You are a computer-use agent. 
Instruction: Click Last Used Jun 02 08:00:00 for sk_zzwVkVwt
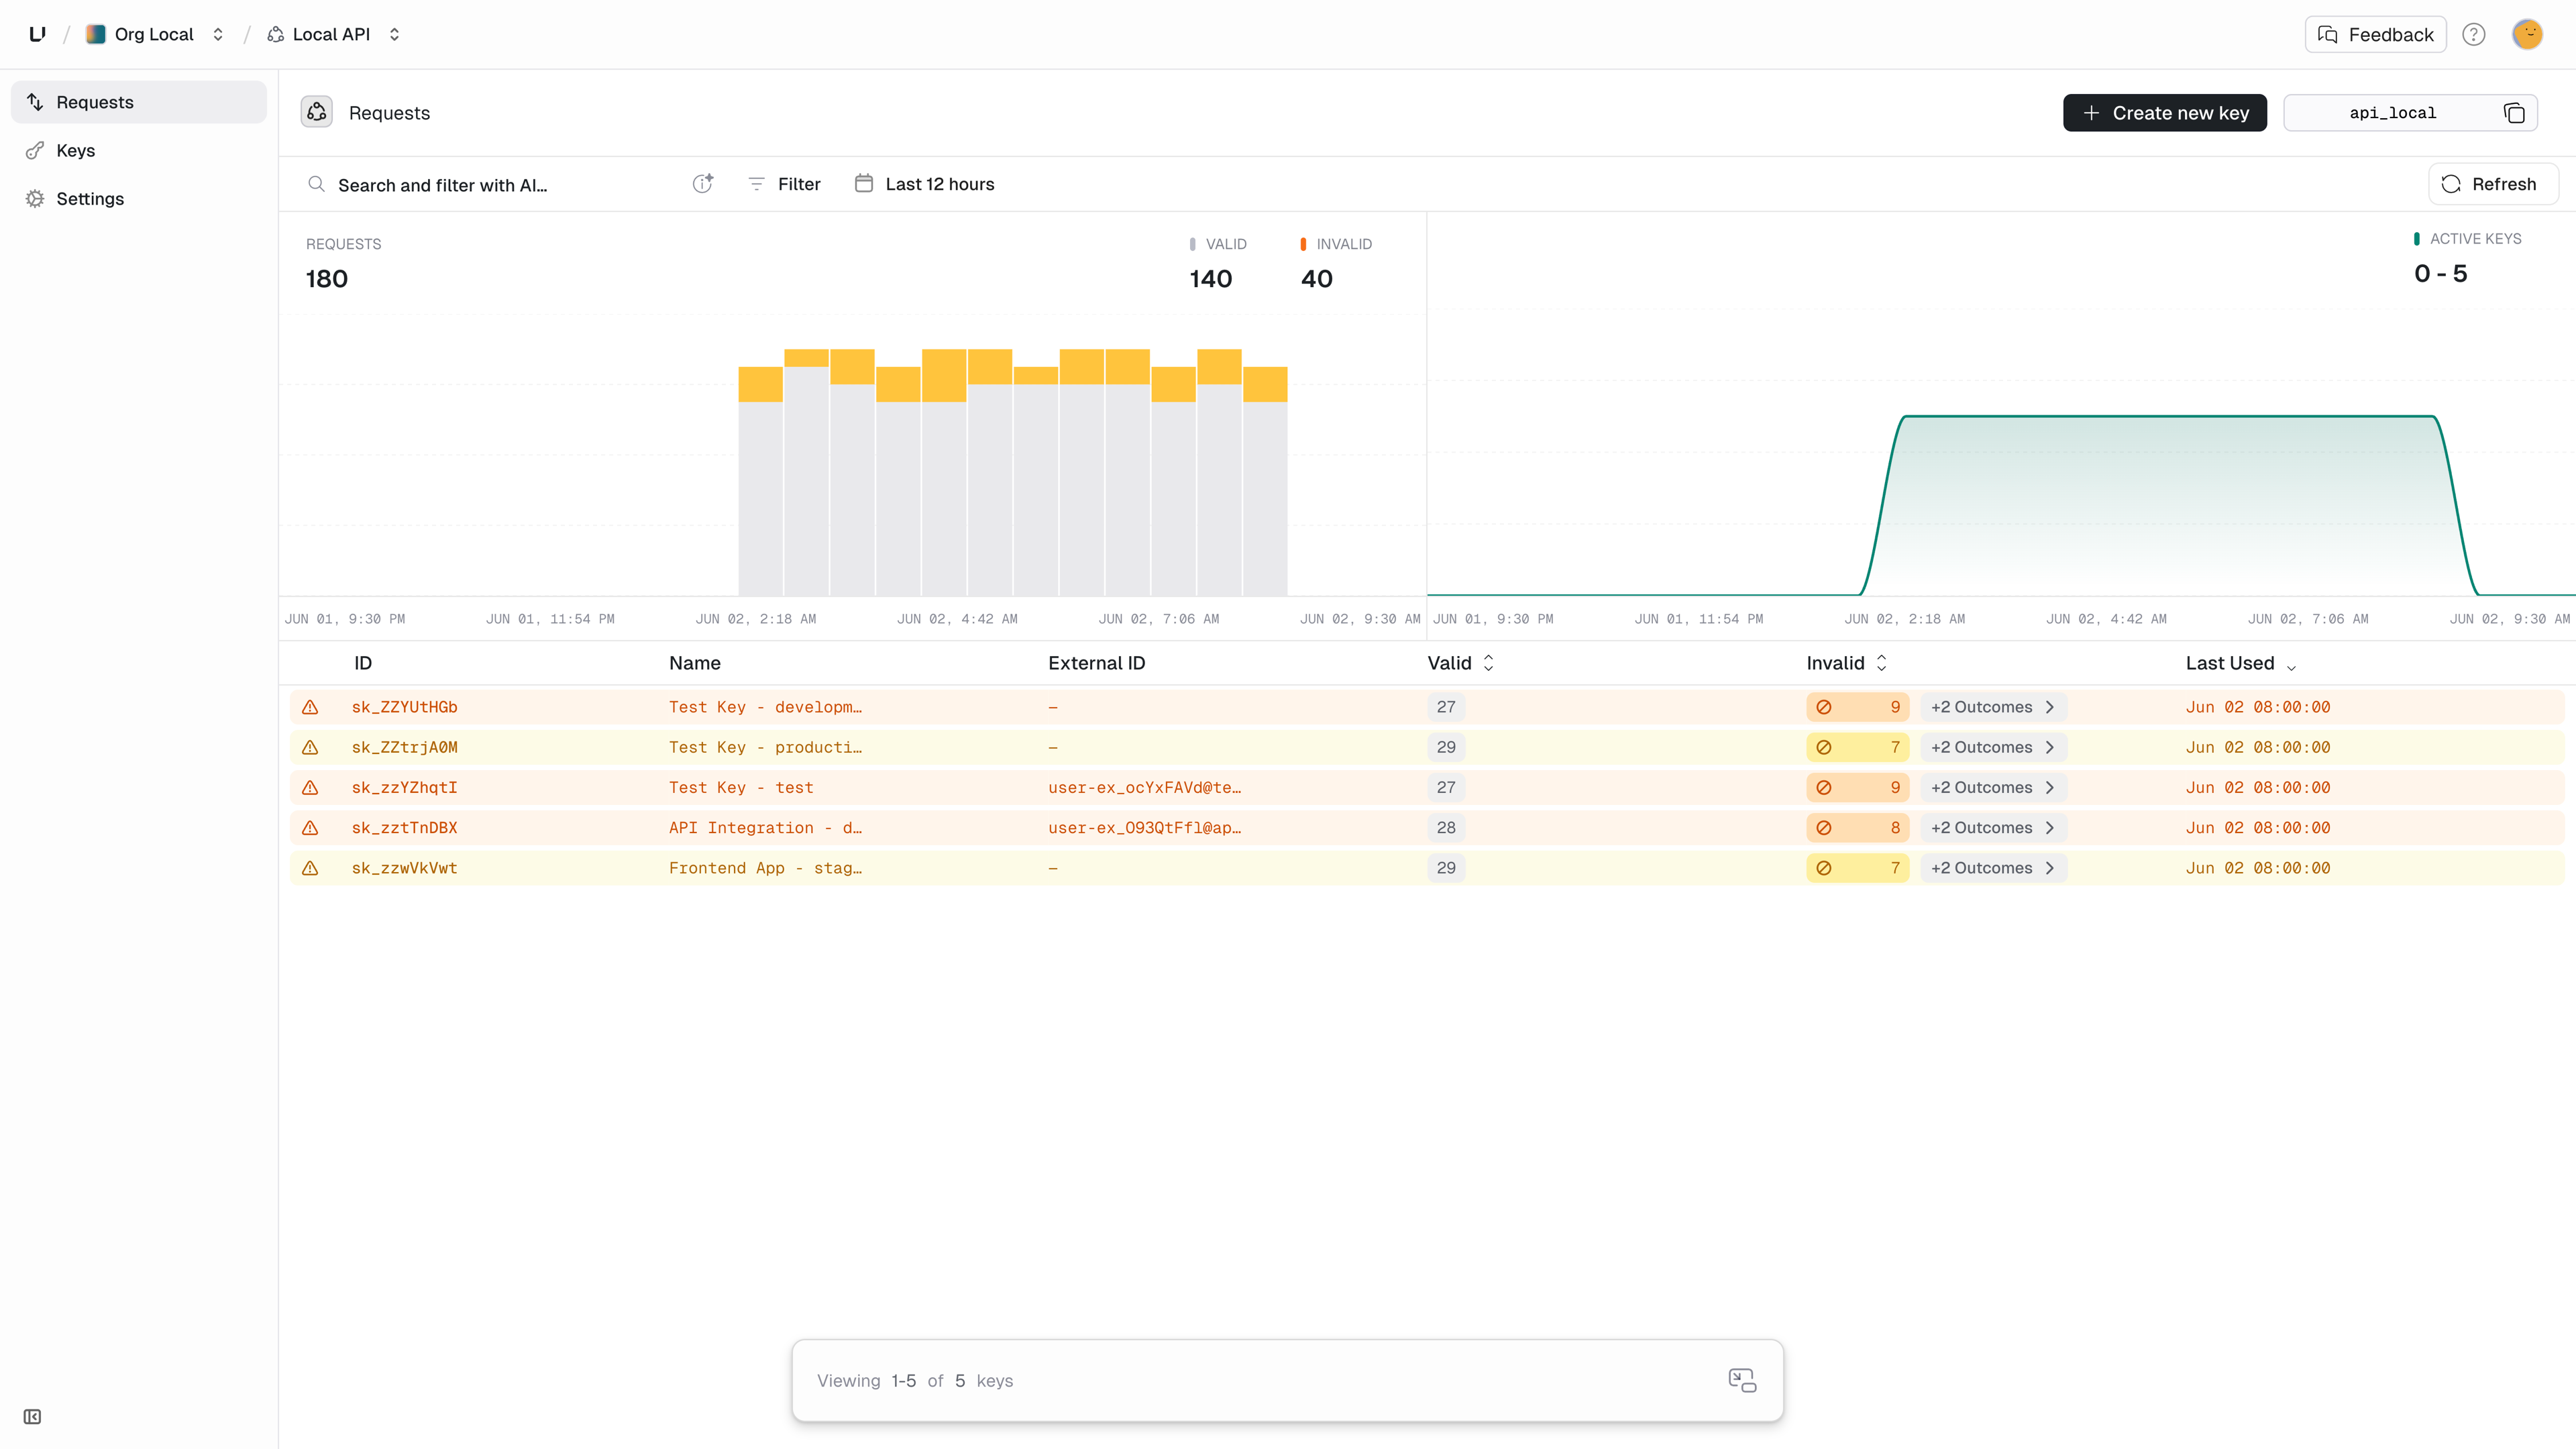pos(2257,868)
